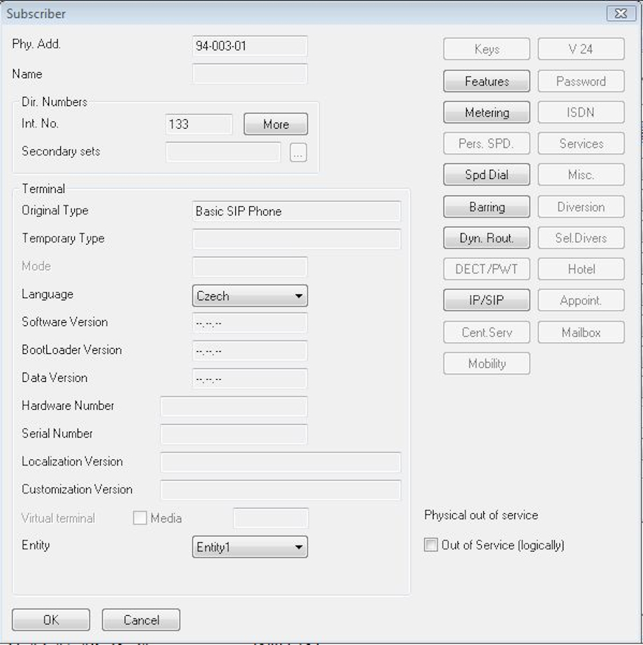This screenshot has width=643, height=645.
Task: Open Dyn. Rout. configuration
Action: (x=486, y=237)
